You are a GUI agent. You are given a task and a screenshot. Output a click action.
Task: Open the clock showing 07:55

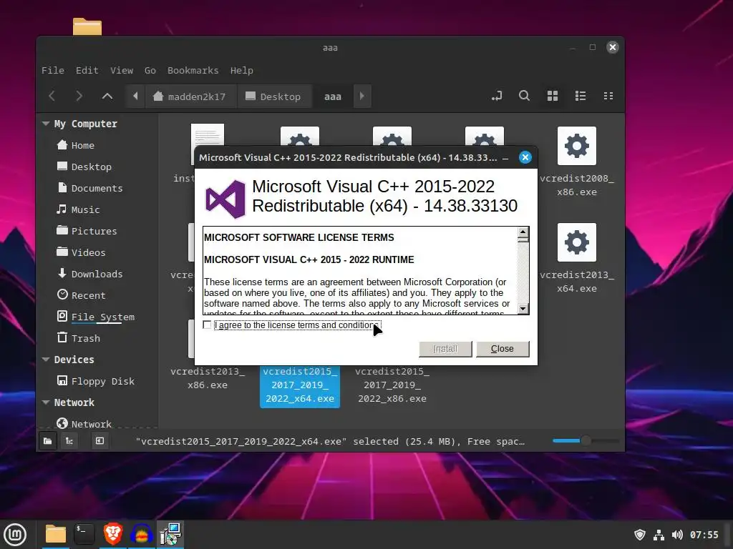click(x=704, y=535)
